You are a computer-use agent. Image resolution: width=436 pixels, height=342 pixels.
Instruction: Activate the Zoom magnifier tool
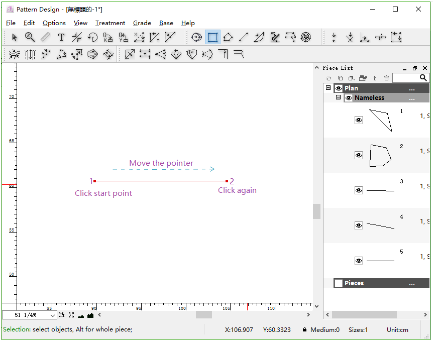[x=30, y=37]
